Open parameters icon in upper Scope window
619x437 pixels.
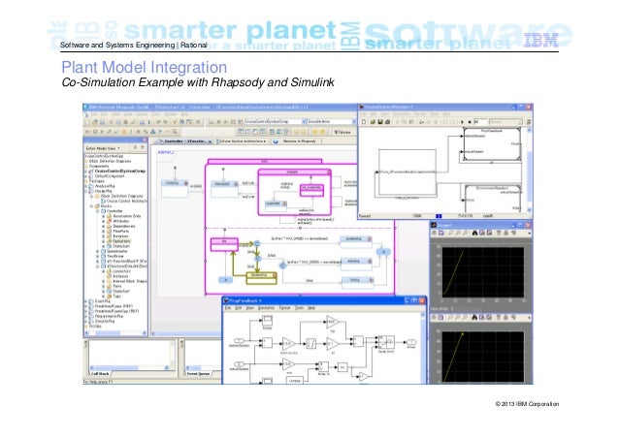click(441, 234)
